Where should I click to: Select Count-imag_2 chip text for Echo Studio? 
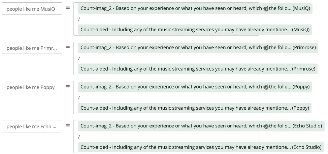pyautogui.click(x=168, y=126)
